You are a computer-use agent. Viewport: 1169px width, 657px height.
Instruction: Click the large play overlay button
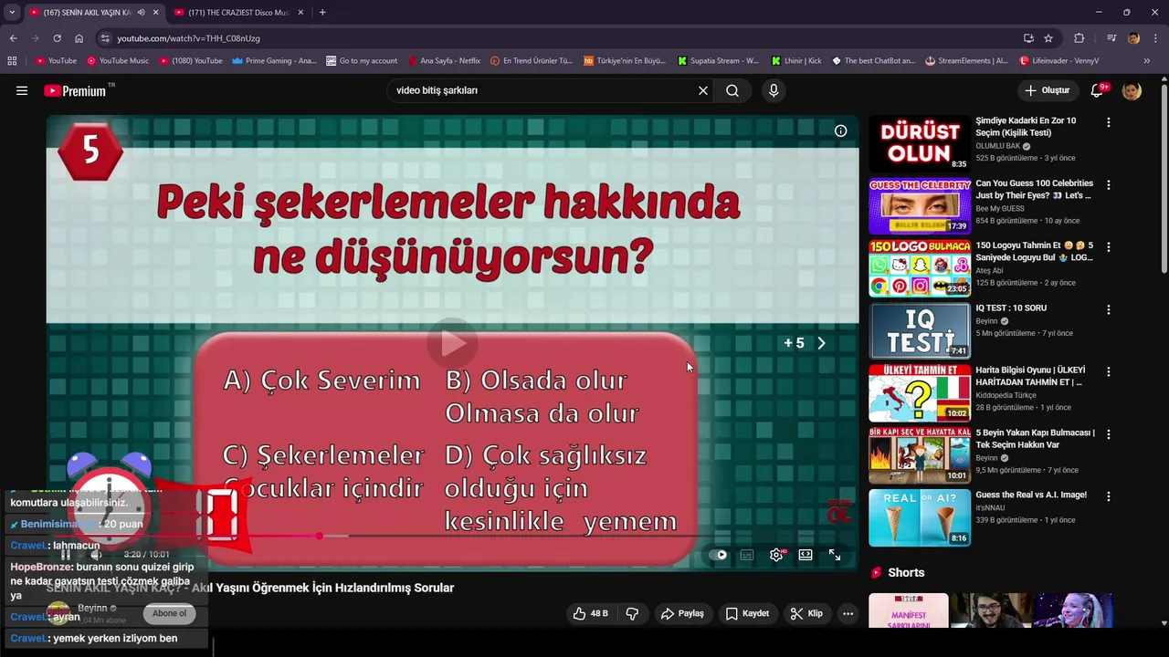[x=453, y=343]
